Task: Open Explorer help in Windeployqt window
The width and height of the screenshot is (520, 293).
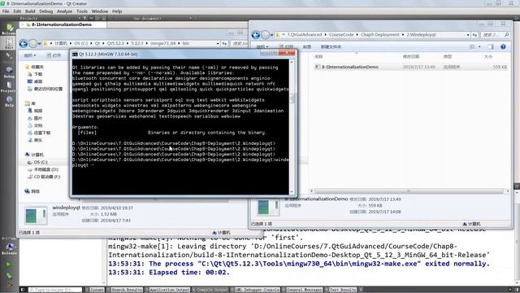Action: coord(503,47)
